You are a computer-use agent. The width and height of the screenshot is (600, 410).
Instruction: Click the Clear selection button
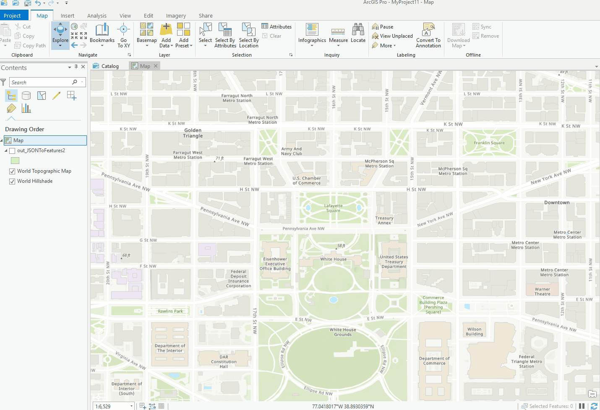272,36
